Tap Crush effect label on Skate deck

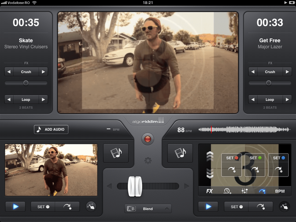point(26,72)
